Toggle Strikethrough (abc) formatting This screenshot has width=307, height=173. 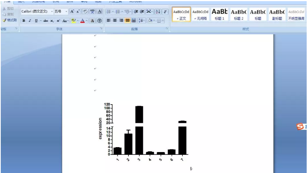pos(45,21)
